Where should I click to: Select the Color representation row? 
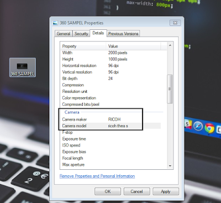110,98
